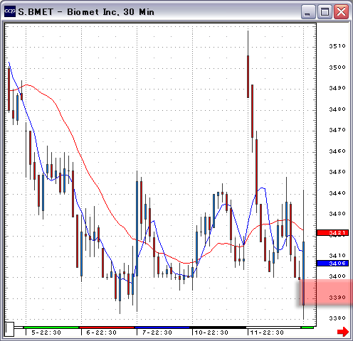Click the small box at bottom-left corner
353x341 pixels.
coord(10,329)
